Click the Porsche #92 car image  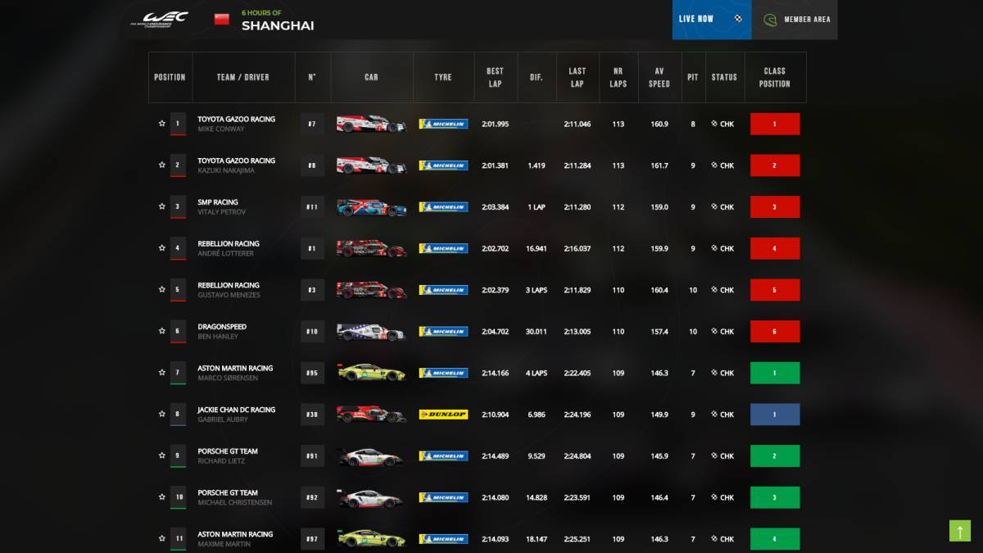pyautogui.click(x=371, y=497)
